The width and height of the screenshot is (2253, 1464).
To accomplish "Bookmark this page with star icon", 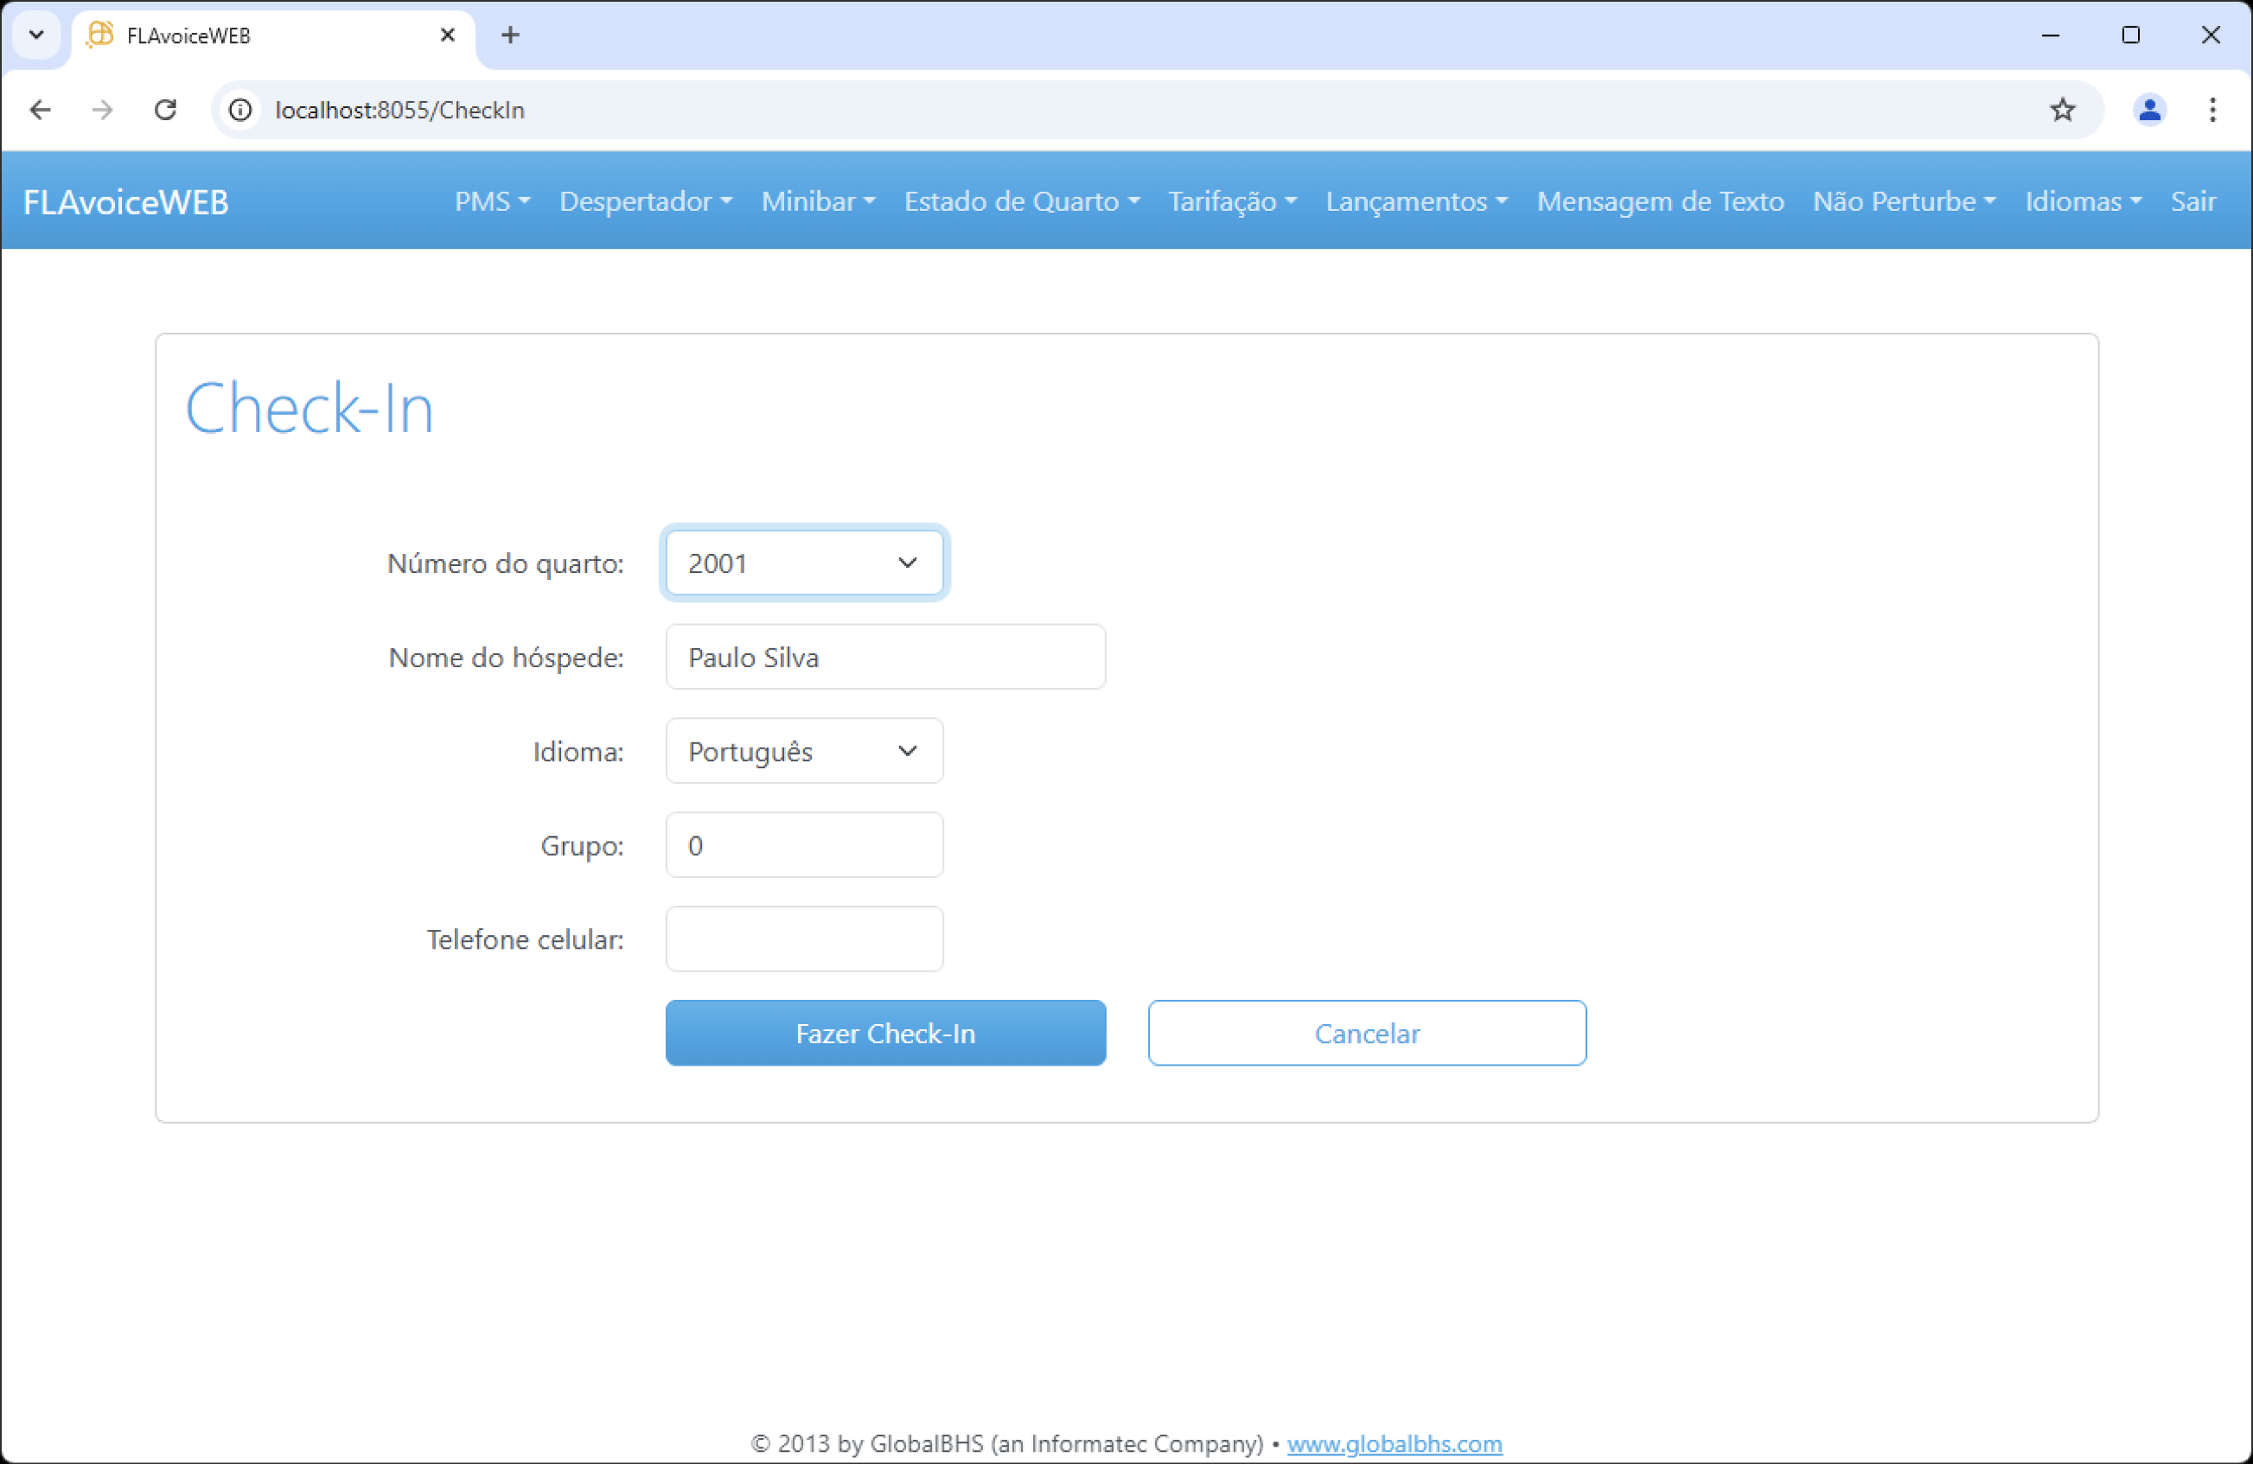I will (2062, 110).
